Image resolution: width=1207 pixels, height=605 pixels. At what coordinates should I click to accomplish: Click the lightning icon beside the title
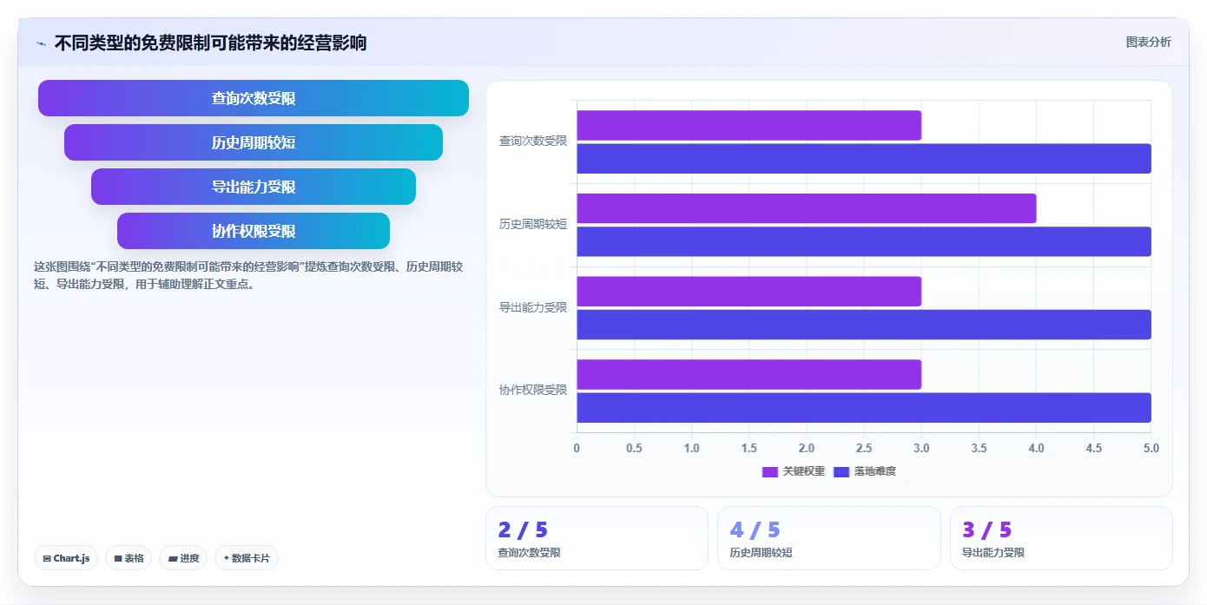pos(42,43)
